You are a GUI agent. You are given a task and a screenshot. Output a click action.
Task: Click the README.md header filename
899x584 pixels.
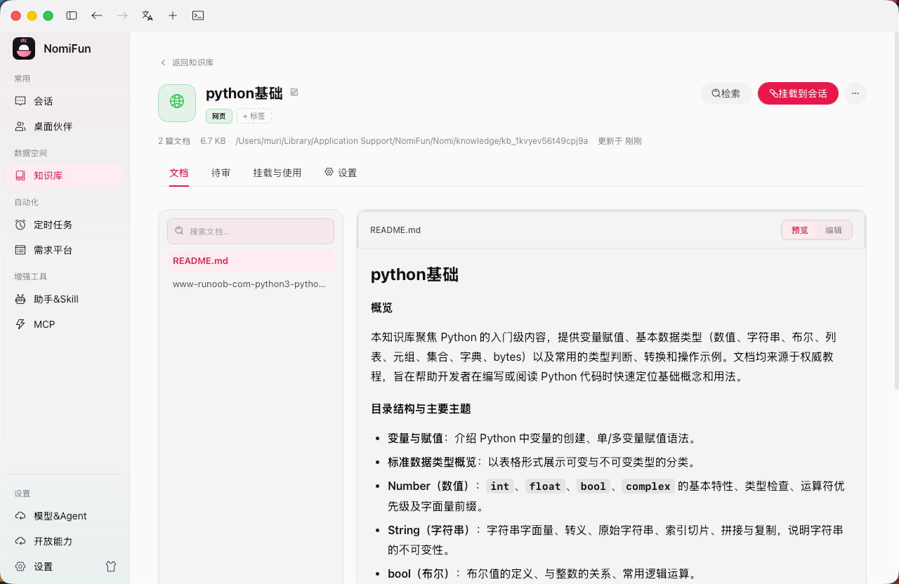click(395, 230)
